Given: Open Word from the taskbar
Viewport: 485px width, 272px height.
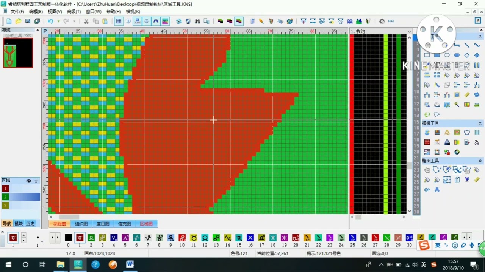Looking at the screenshot, I should tap(130, 264).
